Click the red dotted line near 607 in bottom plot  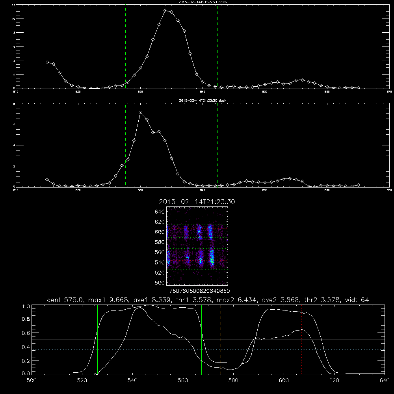click(301, 340)
